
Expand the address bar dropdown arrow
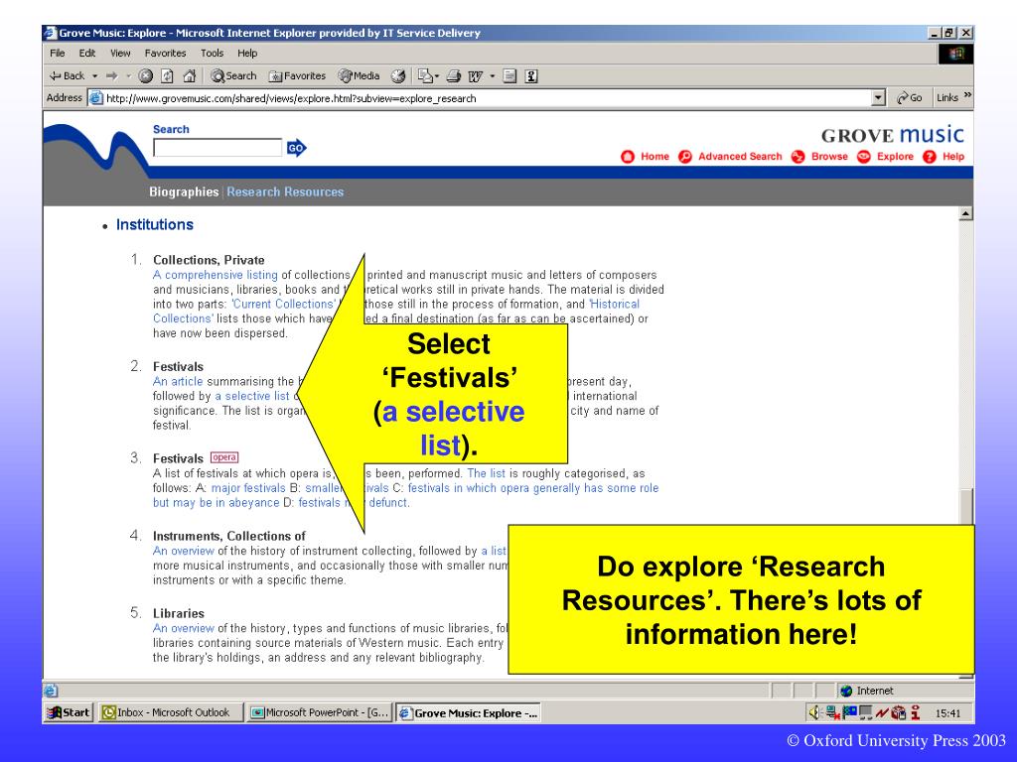878,98
